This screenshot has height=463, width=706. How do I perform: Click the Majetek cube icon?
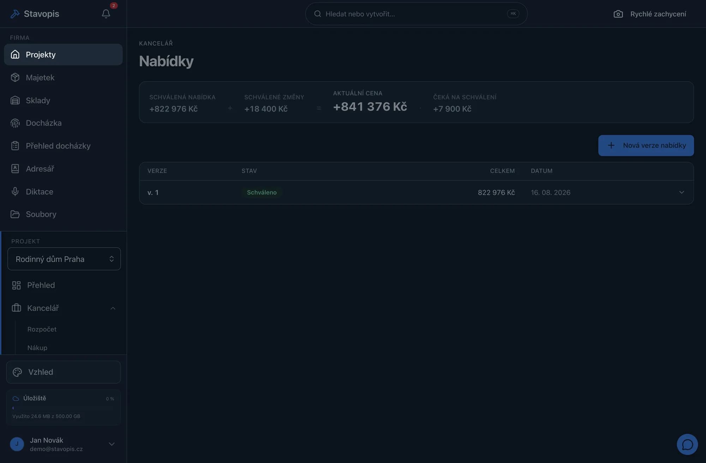[x=15, y=78]
